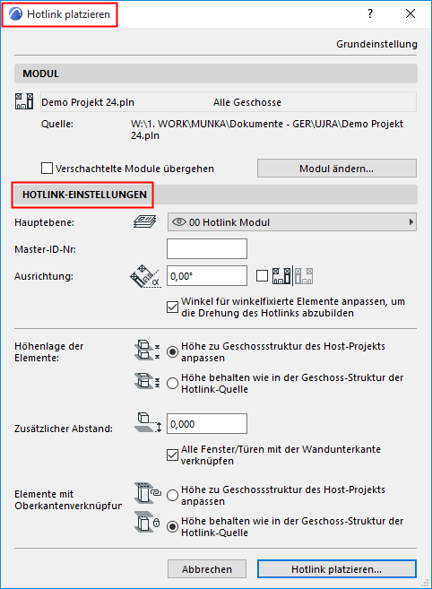Toggle the mirror checkbox next to angle field
This screenshot has height=589, width=432.
tap(262, 276)
